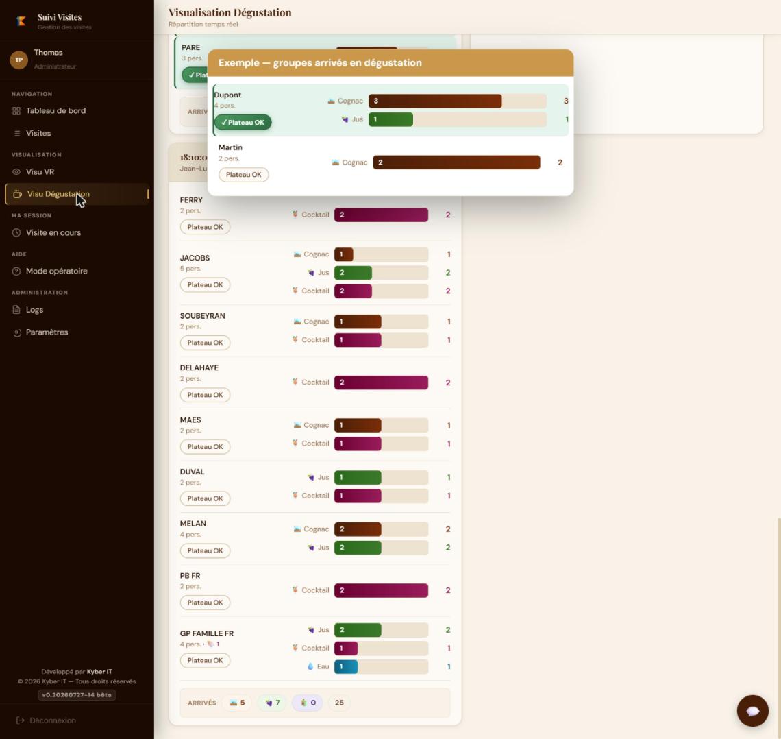Uncheck Plateau OK for Dupont
Image resolution: width=781 pixels, height=739 pixels.
click(243, 123)
